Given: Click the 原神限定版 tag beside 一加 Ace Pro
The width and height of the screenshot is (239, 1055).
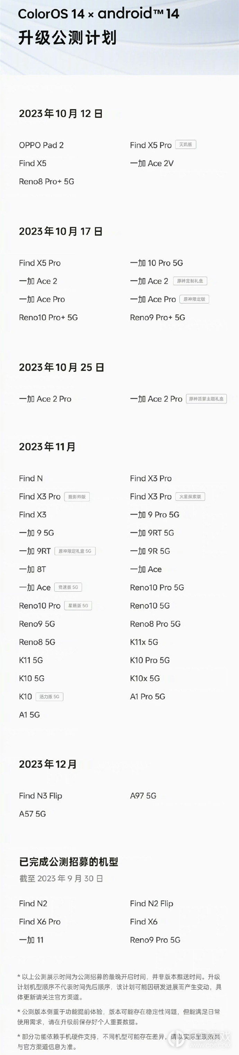Looking at the screenshot, I should point(194,299).
